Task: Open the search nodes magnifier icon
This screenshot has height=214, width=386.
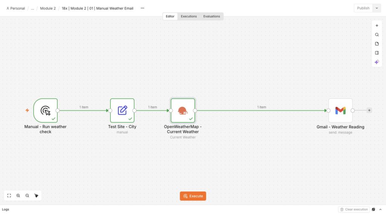Action: (x=377, y=35)
